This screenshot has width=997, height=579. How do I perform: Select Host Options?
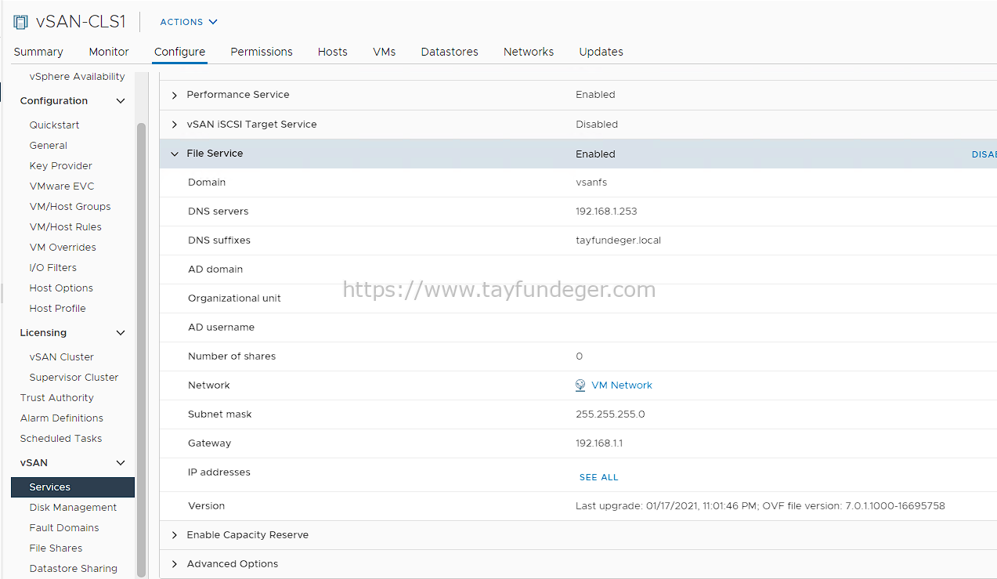61,288
